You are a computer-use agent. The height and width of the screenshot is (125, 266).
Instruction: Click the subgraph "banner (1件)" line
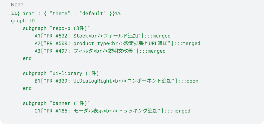click(x=56, y=103)
